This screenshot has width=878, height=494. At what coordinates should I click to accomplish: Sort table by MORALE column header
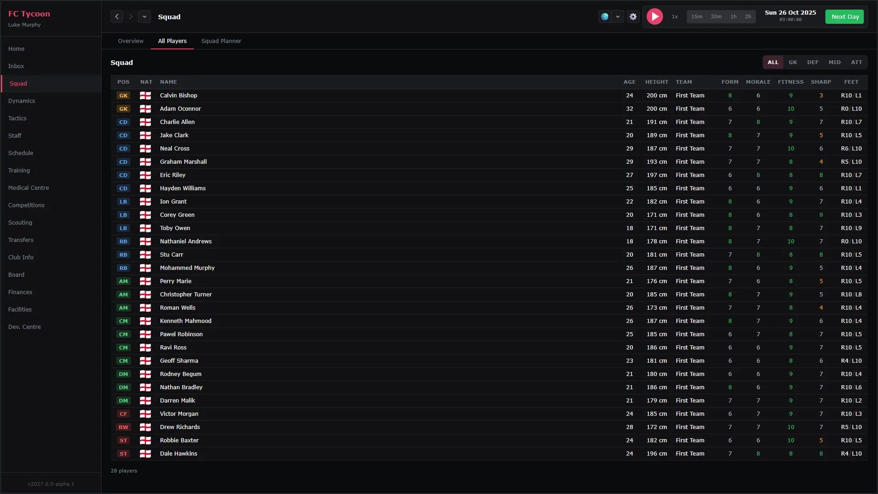(x=758, y=82)
